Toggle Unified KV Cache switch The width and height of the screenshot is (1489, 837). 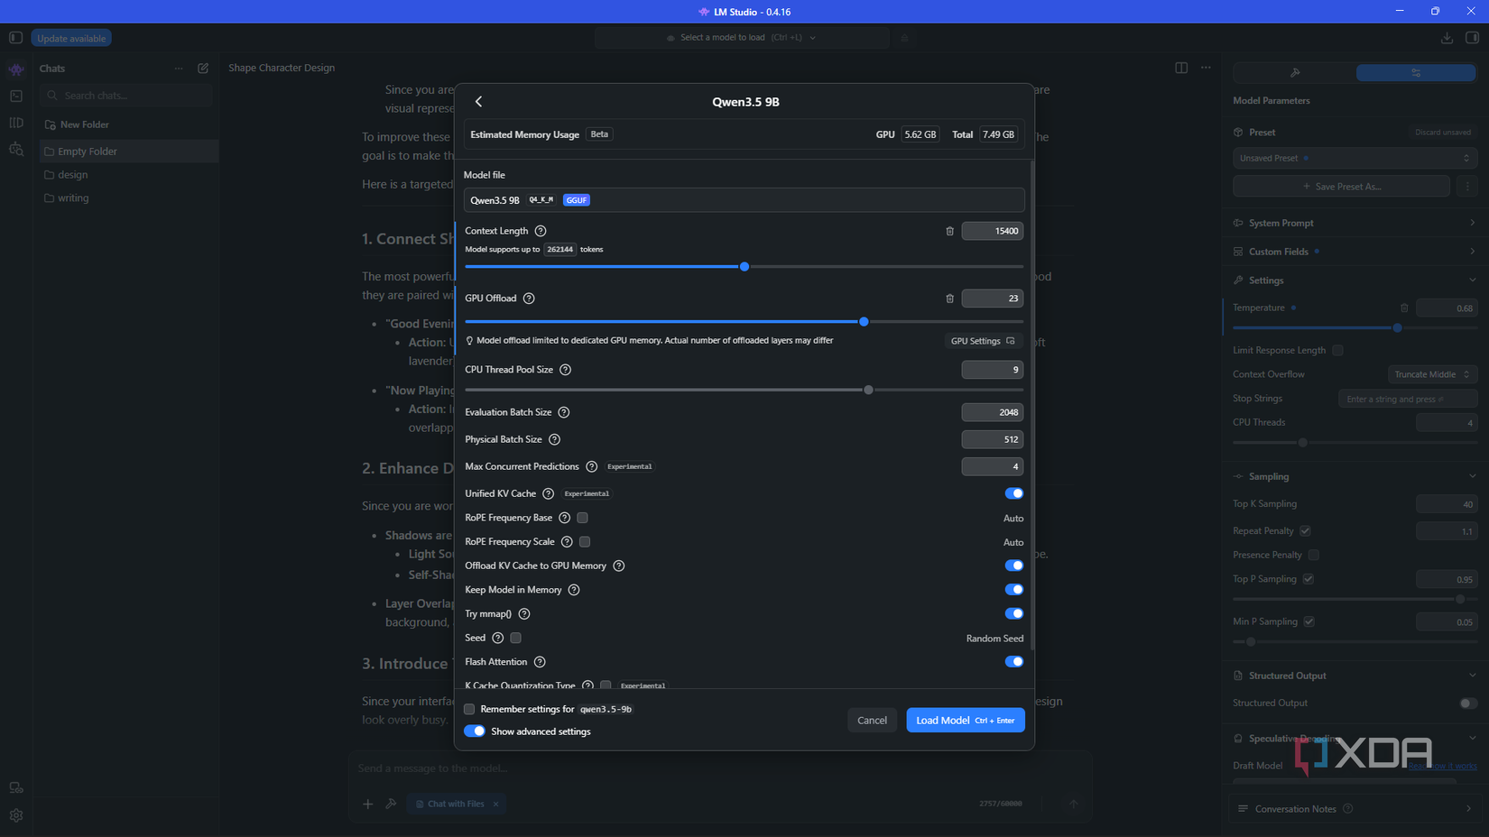(x=1014, y=493)
